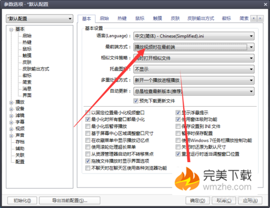Viewport: 270px width, 208px height.
Task: Tick 在收藏菜单中显示播放记忆点
Action: (x=87, y=140)
